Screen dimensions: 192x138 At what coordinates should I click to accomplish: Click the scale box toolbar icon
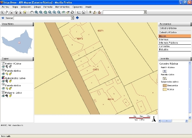79,12
